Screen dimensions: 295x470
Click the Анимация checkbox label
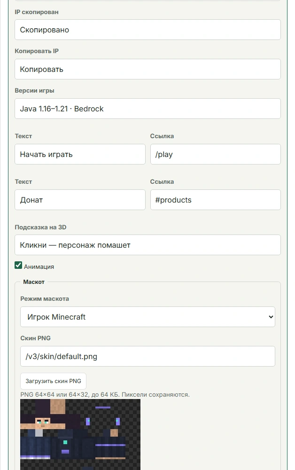39,267
